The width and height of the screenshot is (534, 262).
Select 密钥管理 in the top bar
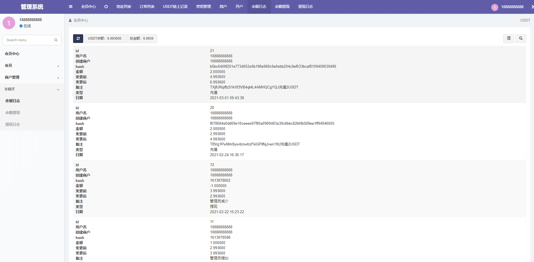(x=203, y=7)
